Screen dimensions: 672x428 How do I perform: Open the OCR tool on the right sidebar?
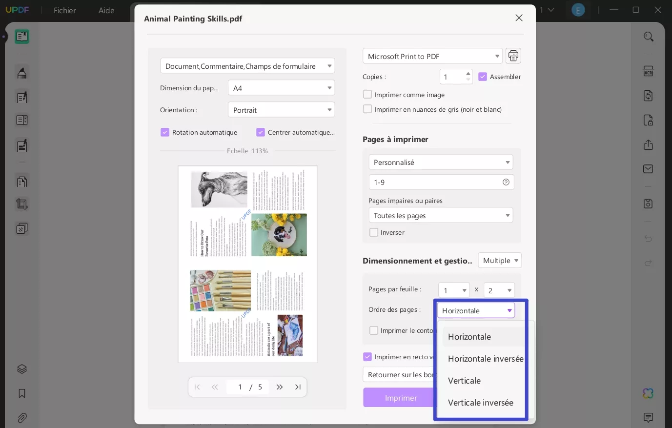coord(649,72)
